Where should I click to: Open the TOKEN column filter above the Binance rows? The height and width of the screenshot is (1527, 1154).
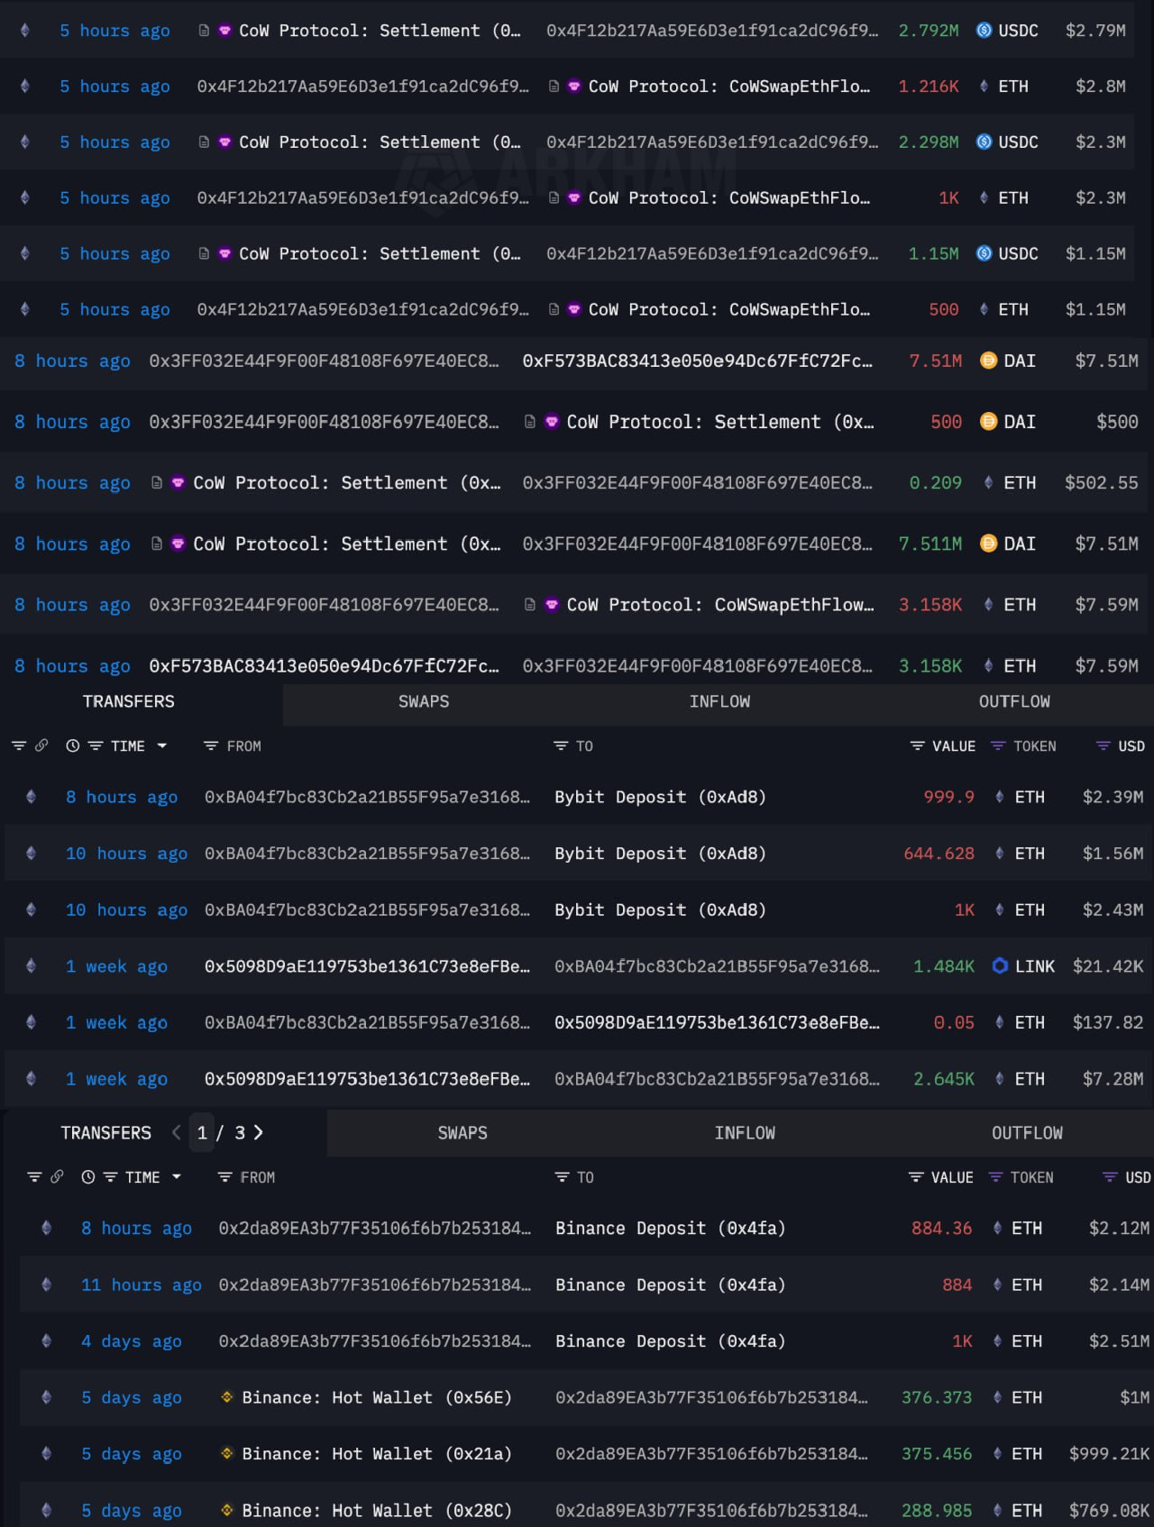pyautogui.click(x=995, y=1177)
